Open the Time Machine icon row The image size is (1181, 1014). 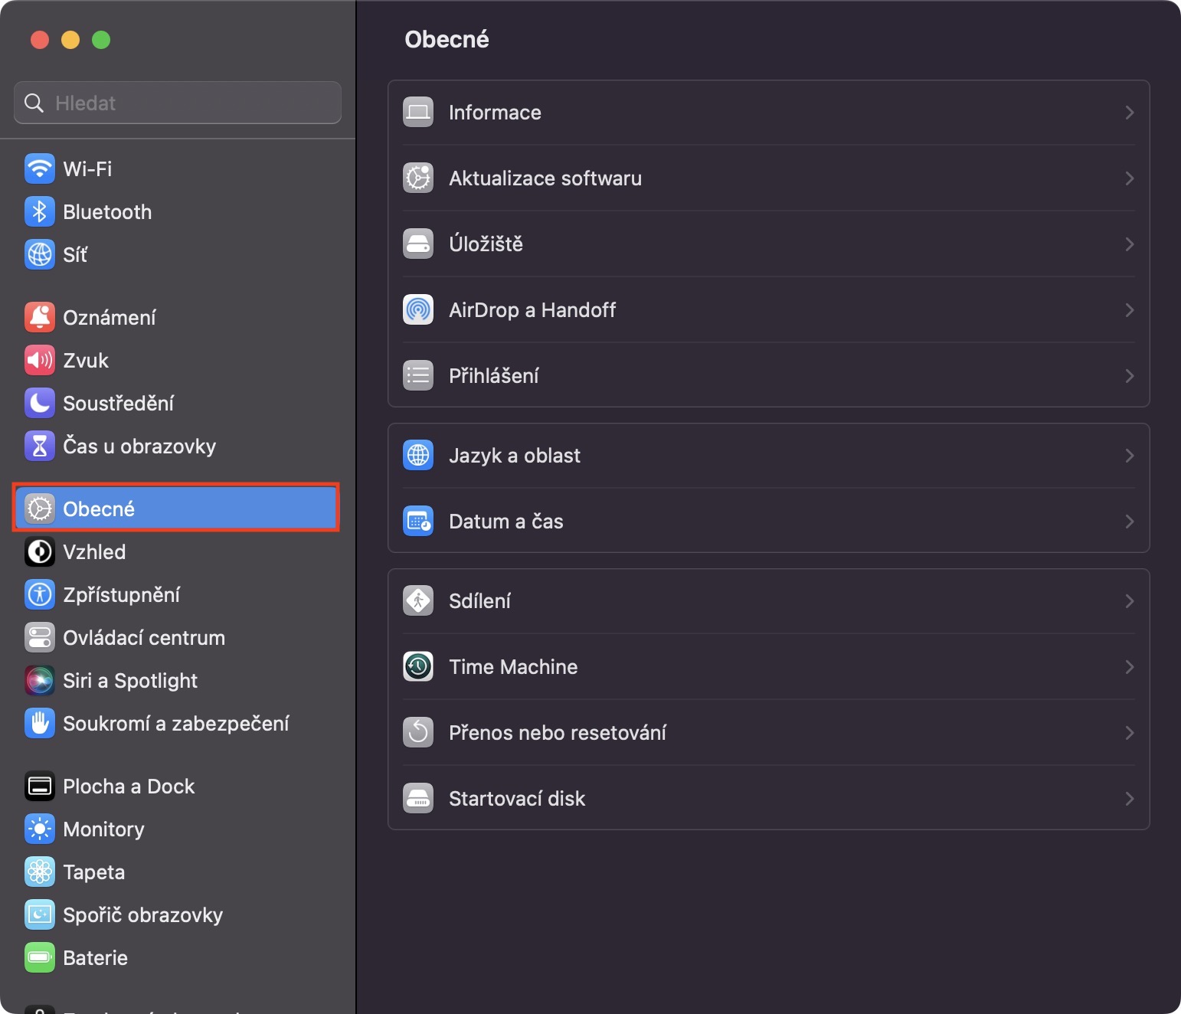(x=418, y=666)
